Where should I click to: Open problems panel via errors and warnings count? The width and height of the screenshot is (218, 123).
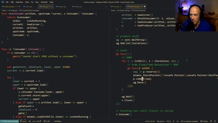tap(47, 121)
